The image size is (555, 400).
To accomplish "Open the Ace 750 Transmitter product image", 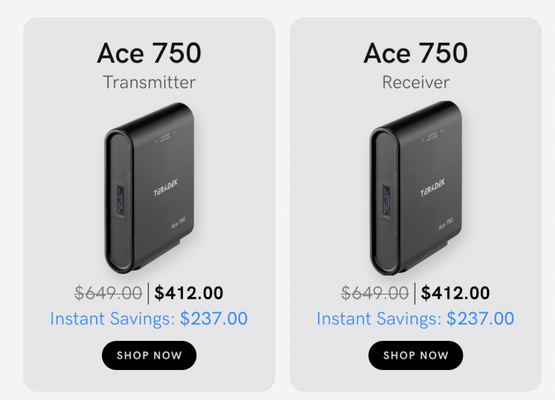I will pos(148,189).
